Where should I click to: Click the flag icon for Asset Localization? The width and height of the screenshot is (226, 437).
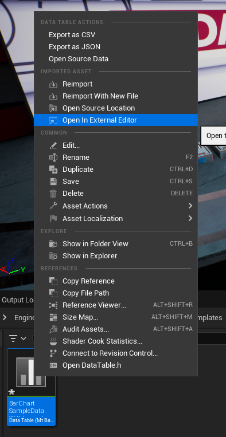coord(53,219)
